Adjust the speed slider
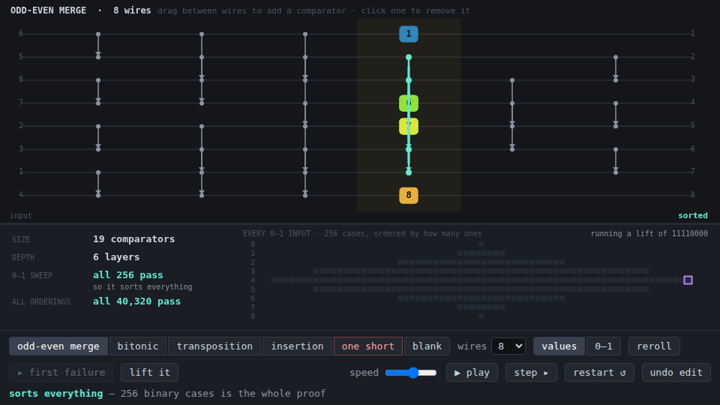Screen dimensions: 720x405 [x=411, y=373]
